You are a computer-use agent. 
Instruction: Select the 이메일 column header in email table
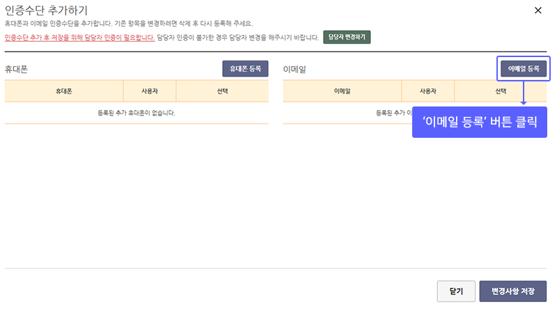pos(342,91)
